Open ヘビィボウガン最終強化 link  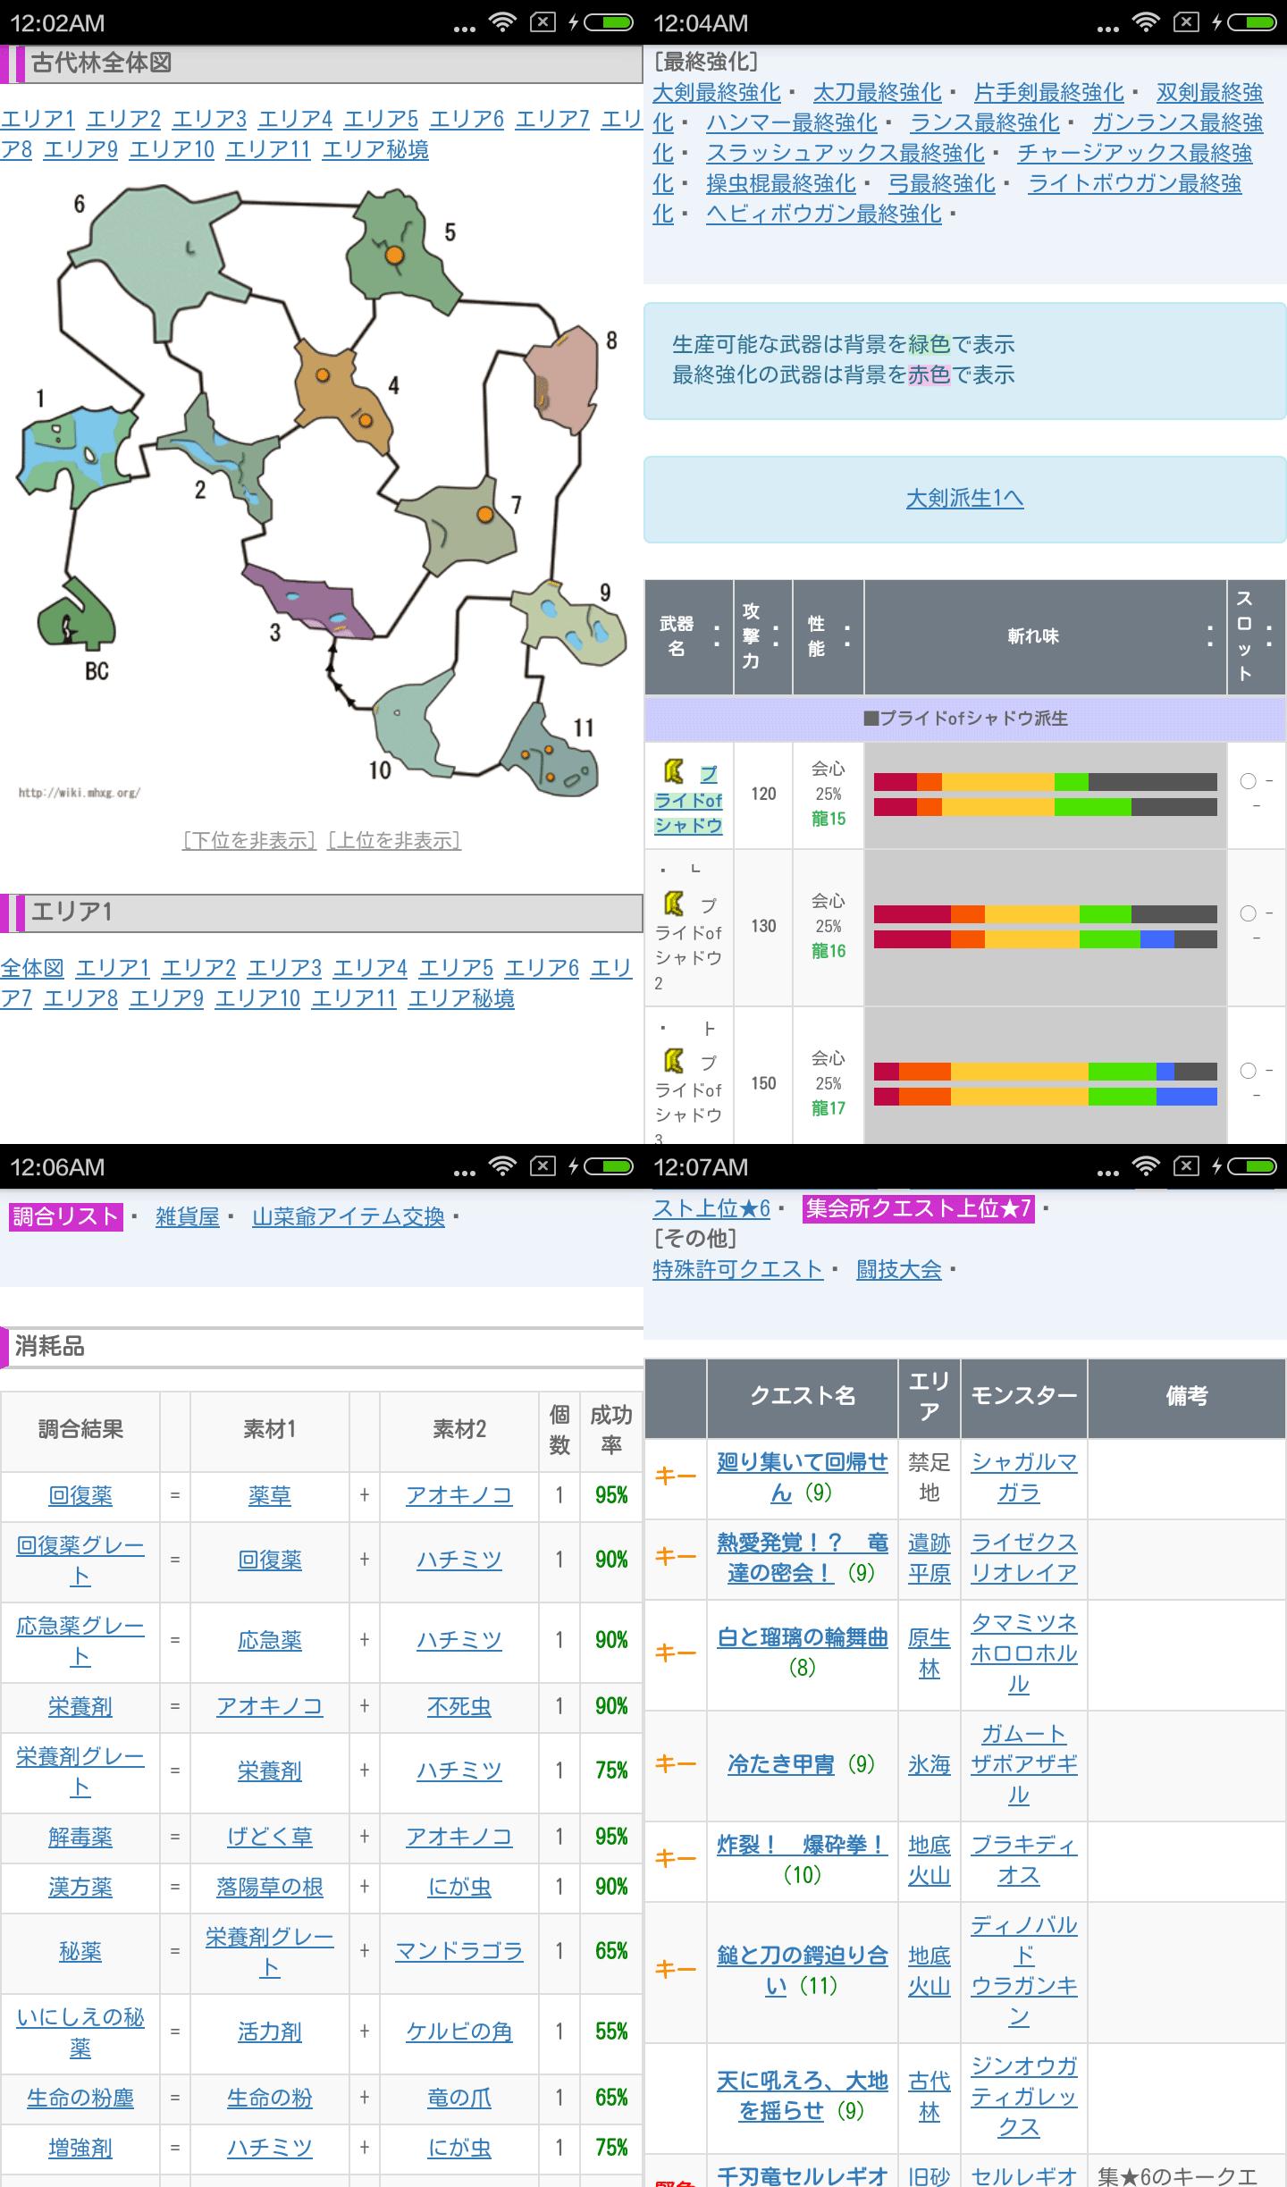point(824,214)
